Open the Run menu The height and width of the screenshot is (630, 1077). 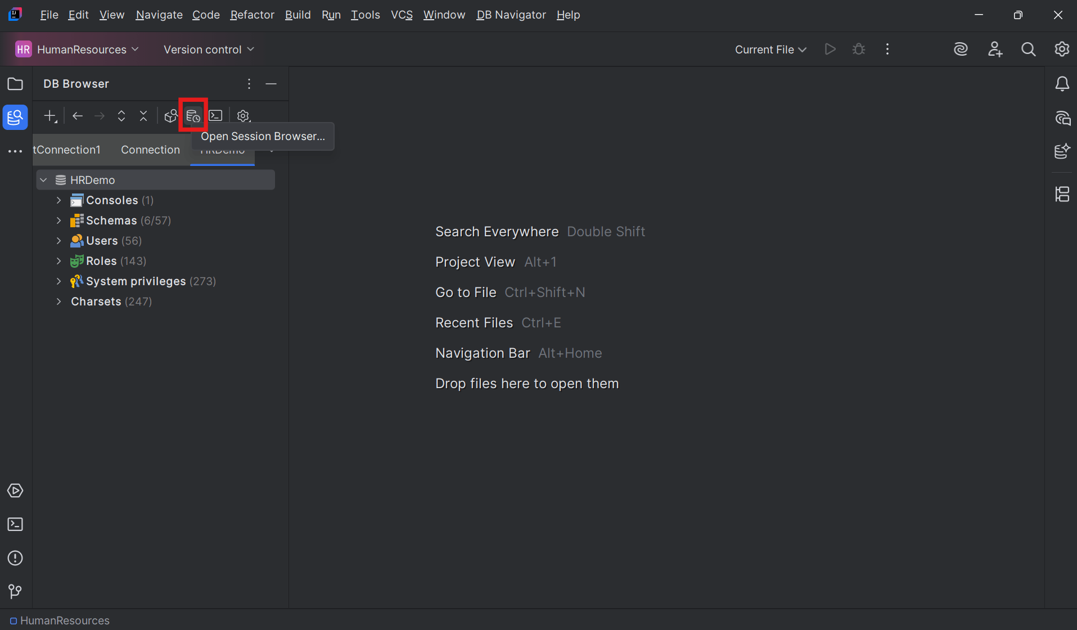point(331,15)
